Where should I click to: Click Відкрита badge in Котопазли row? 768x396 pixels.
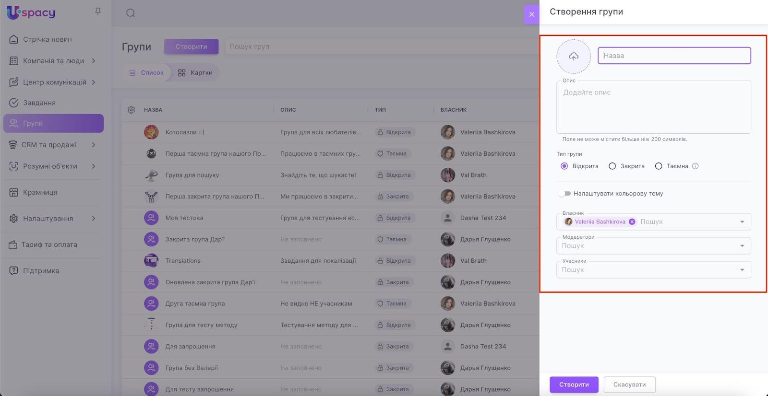point(395,132)
